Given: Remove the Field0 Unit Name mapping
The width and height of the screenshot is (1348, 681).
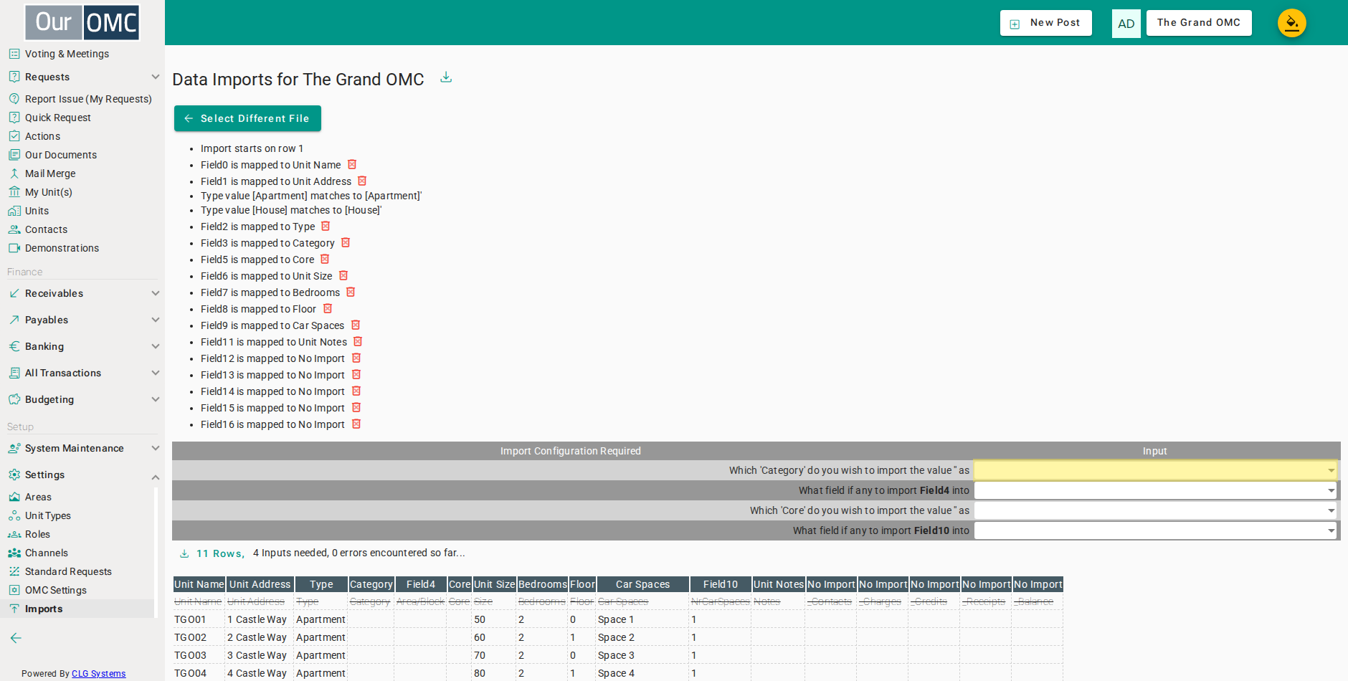Looking at the screenshot, I should 352,165.
